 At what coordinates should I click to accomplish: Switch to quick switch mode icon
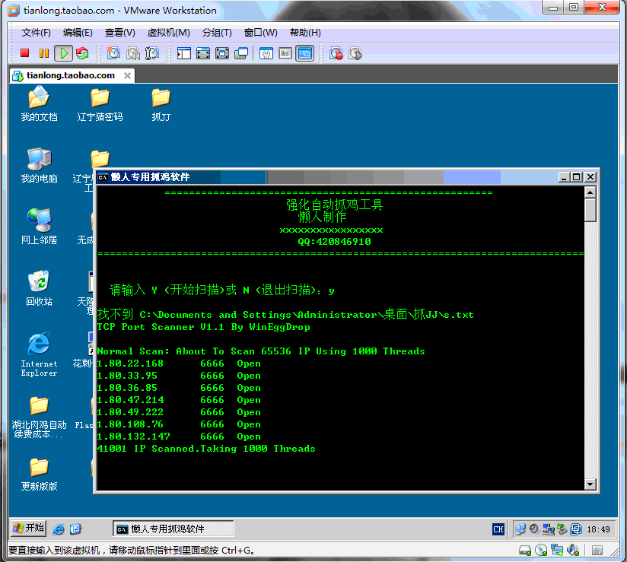click(x=203, y=53)
